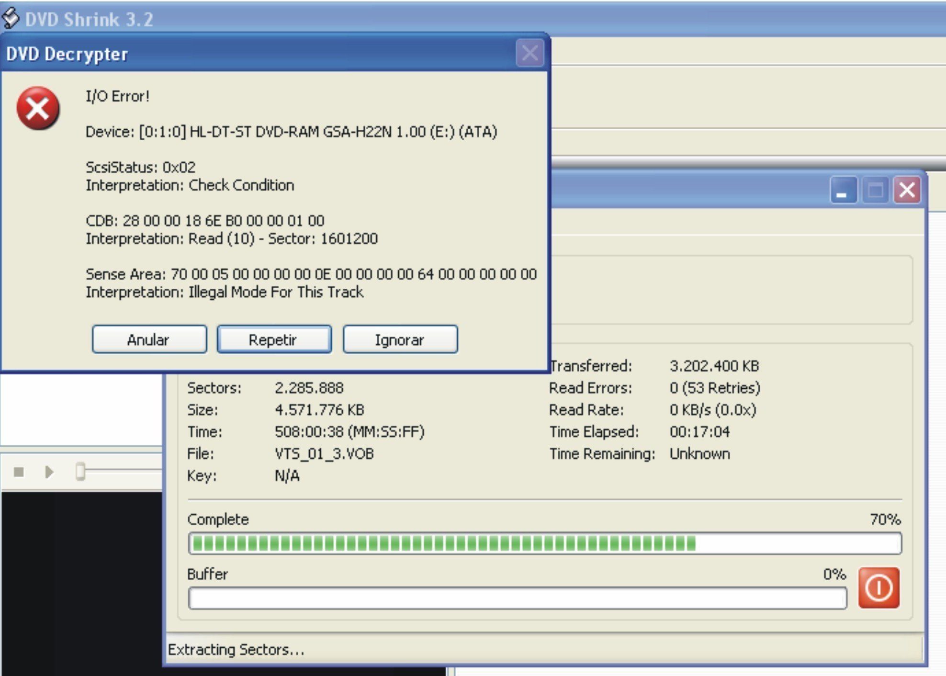Select the Device HL-DT-ST DVD-RAM line
The width and height of the screenshot is (946, 676).
(x=292, y=132)
